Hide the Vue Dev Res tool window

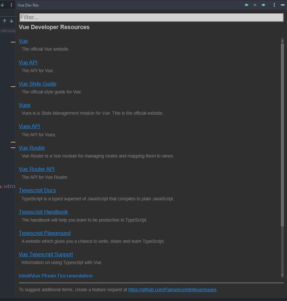282,5
